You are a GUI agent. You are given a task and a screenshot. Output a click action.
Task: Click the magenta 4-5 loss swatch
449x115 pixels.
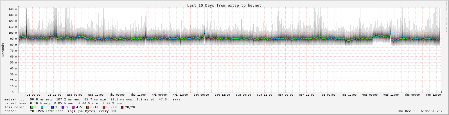73,107
